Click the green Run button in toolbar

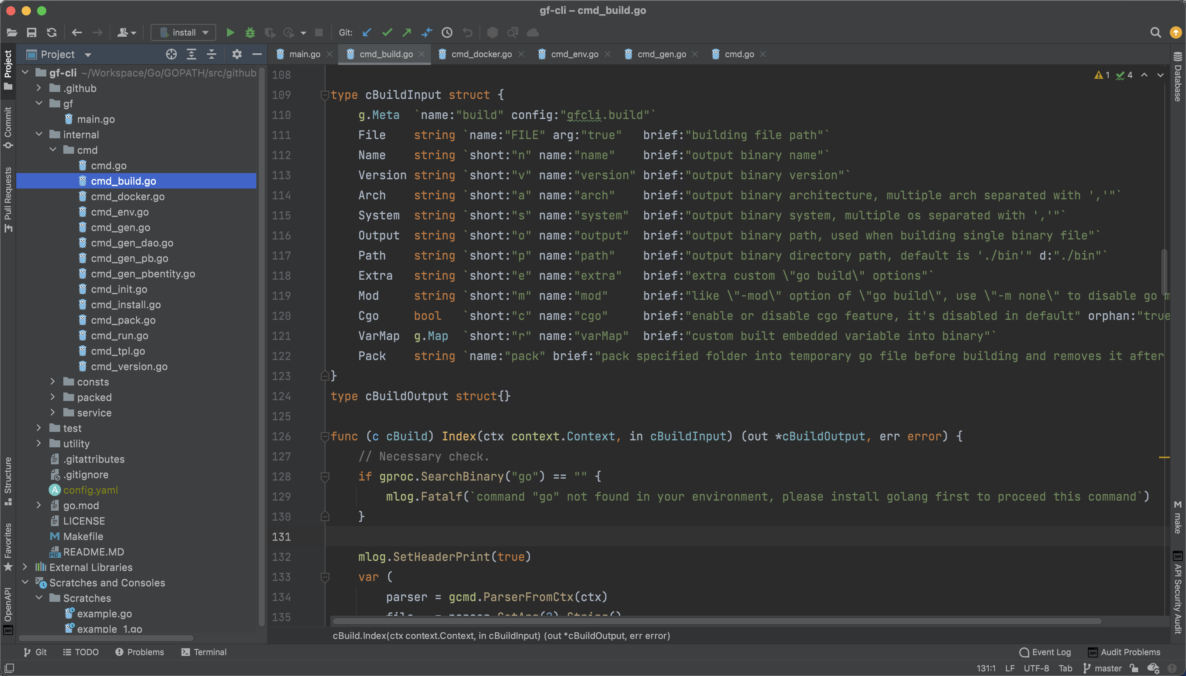point(230,32)
